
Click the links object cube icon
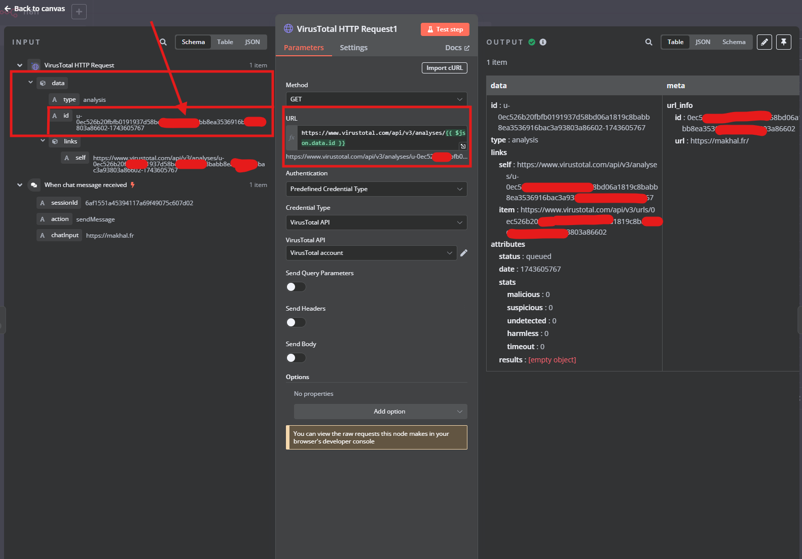[x=55, y=141]
